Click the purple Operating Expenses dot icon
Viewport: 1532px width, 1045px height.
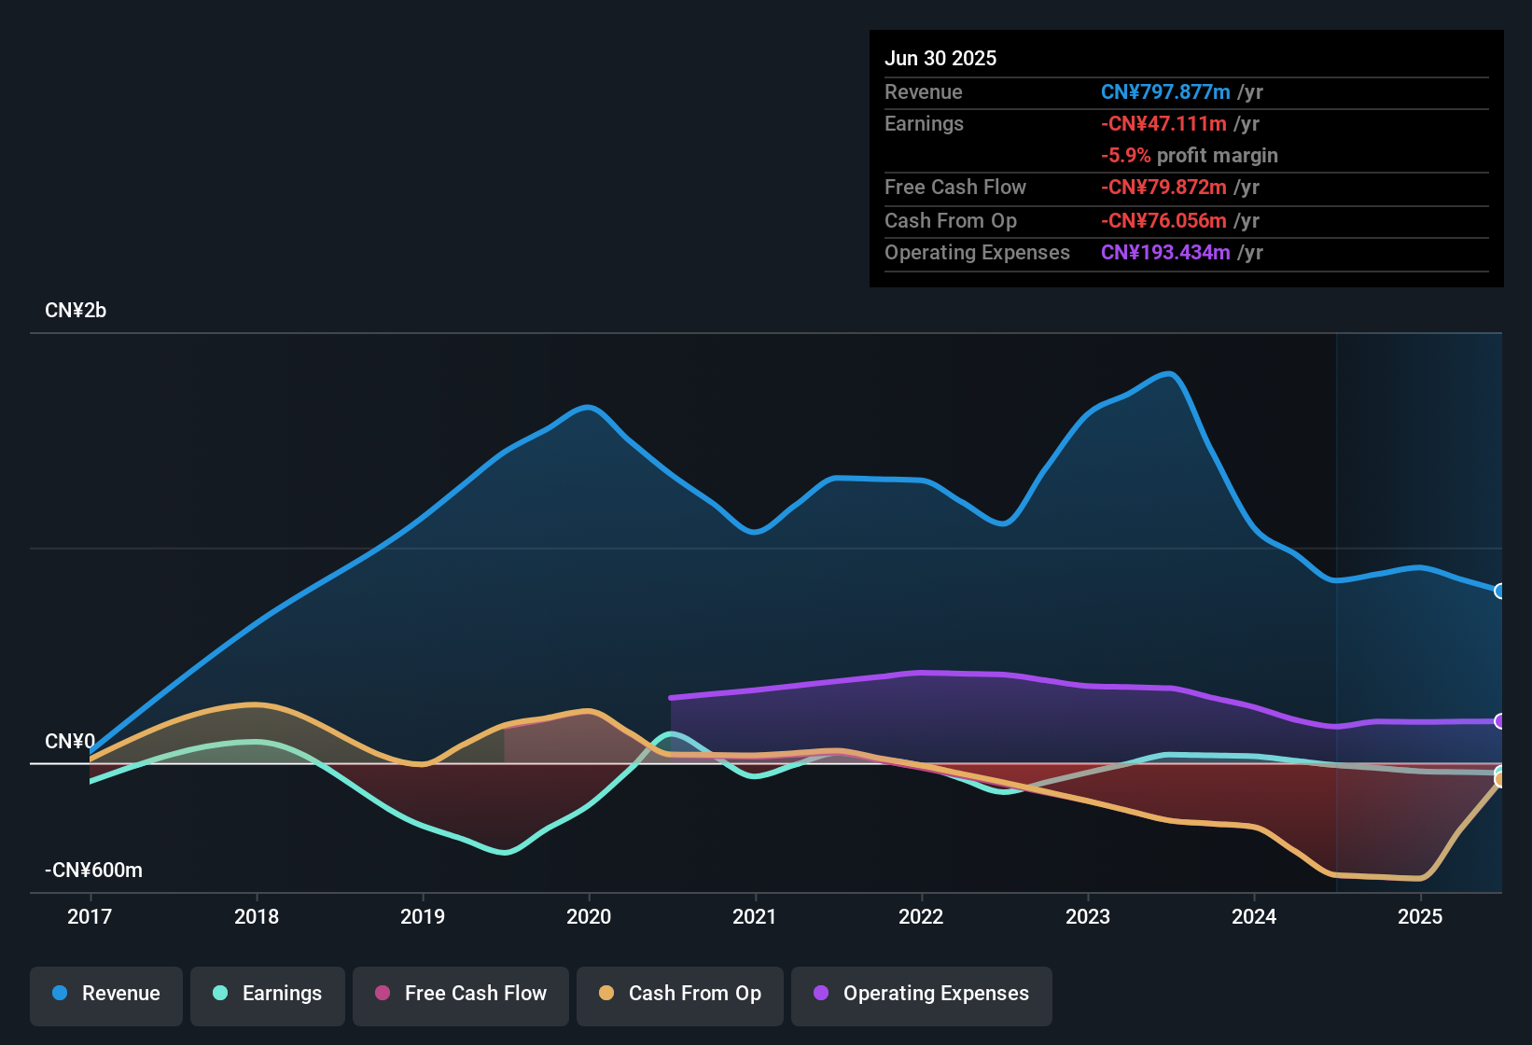821,994
